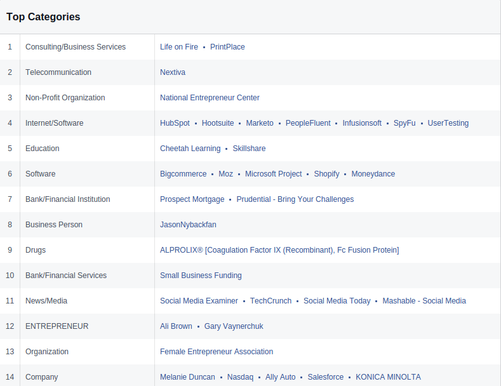Open the Cheetah Learning link

190,149
